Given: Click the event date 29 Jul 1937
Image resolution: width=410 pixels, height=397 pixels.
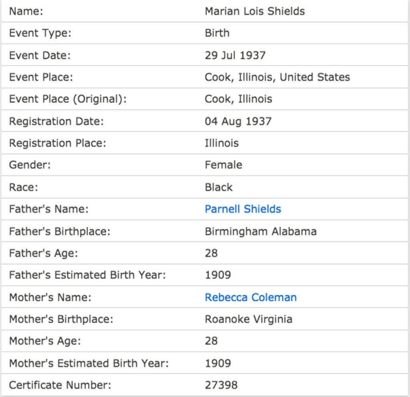Looking at the screenshot, I should click(235, 55).
